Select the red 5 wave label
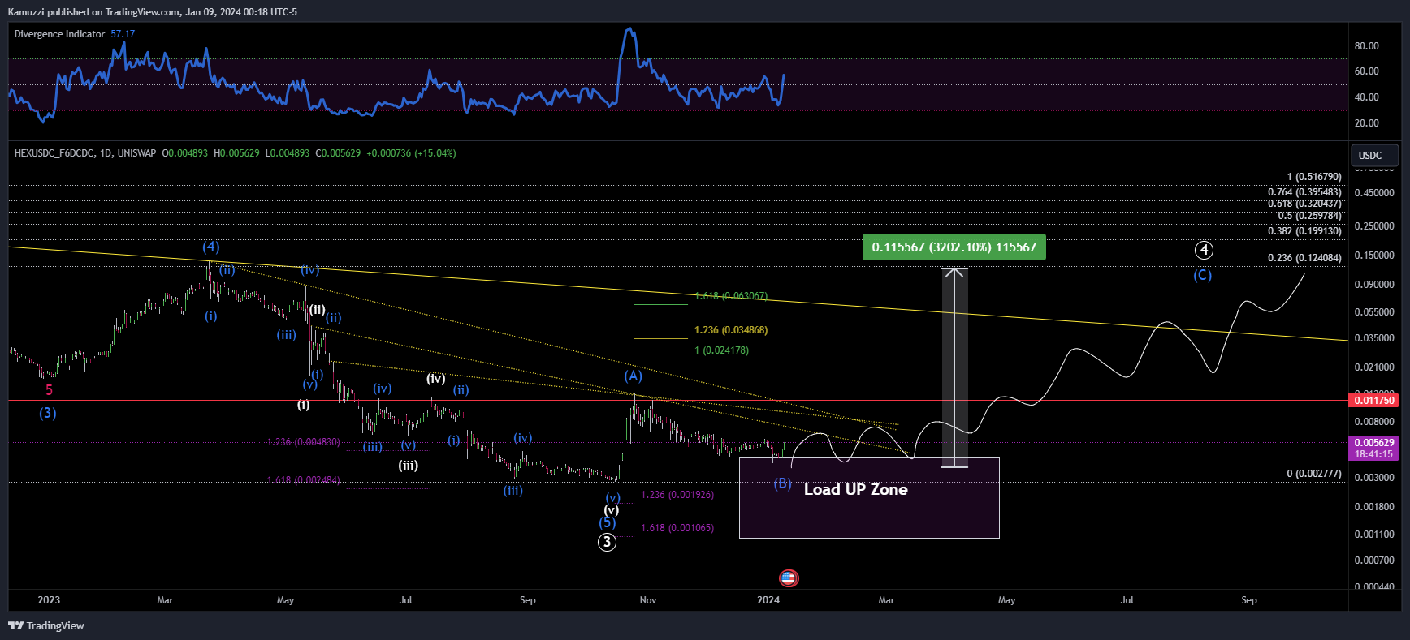This screenshot has height=640, width=1410. 49,390
